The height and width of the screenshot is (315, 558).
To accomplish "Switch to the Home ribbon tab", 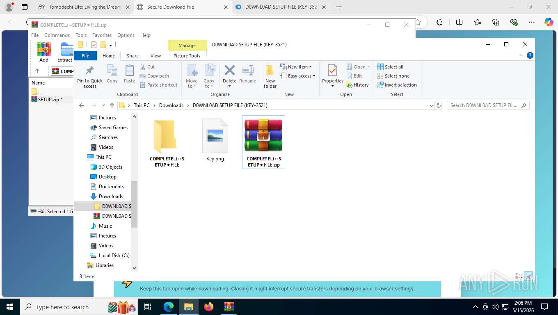I will click(x=109, y=56).
